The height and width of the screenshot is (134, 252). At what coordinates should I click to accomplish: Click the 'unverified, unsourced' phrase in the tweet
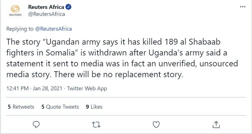pos(198,63)
